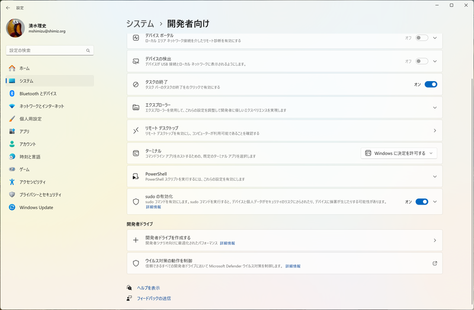This screenshot has height=310, width=474.
Task: Open 詳細情報 link under sudo の有効化
Action: 153,207
